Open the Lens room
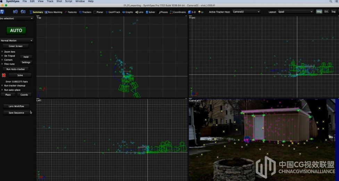339x181 pixels. [139, 12]
